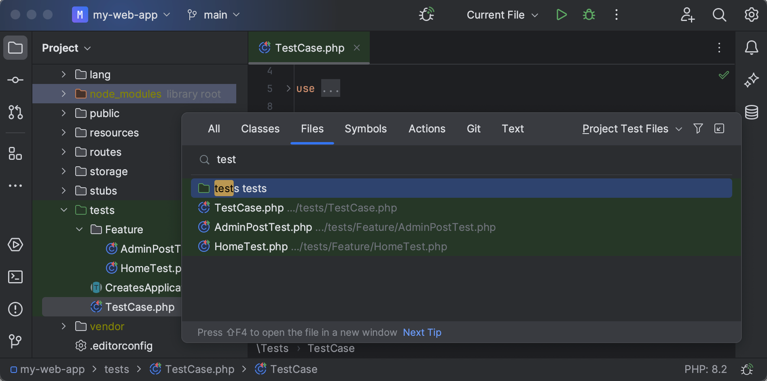
Task: Open the Pull Requests tool window
Action: pos(15,113)
